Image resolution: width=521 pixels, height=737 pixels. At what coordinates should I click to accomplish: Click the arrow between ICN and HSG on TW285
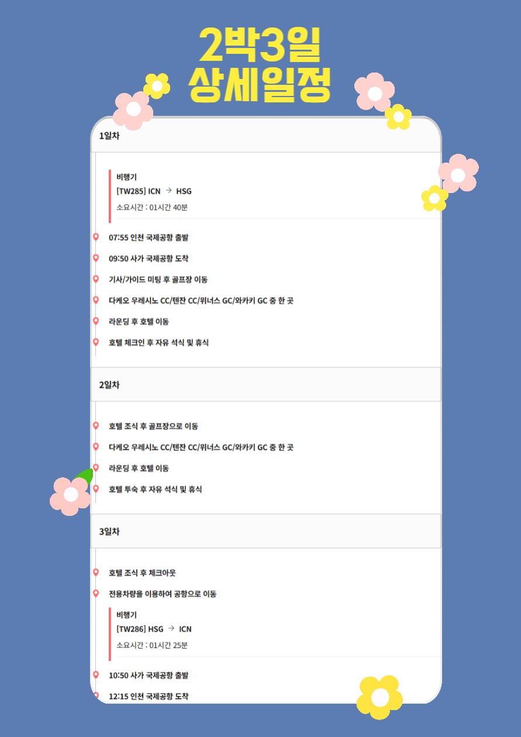pos(168,191)
